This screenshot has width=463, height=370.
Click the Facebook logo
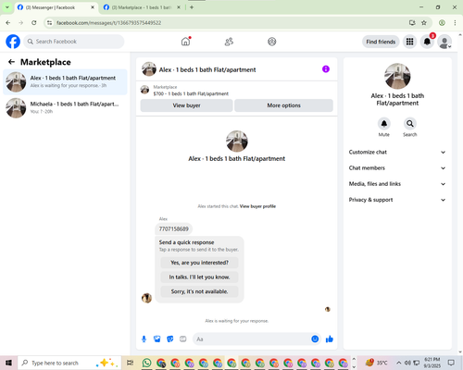[x=13, y=42]
